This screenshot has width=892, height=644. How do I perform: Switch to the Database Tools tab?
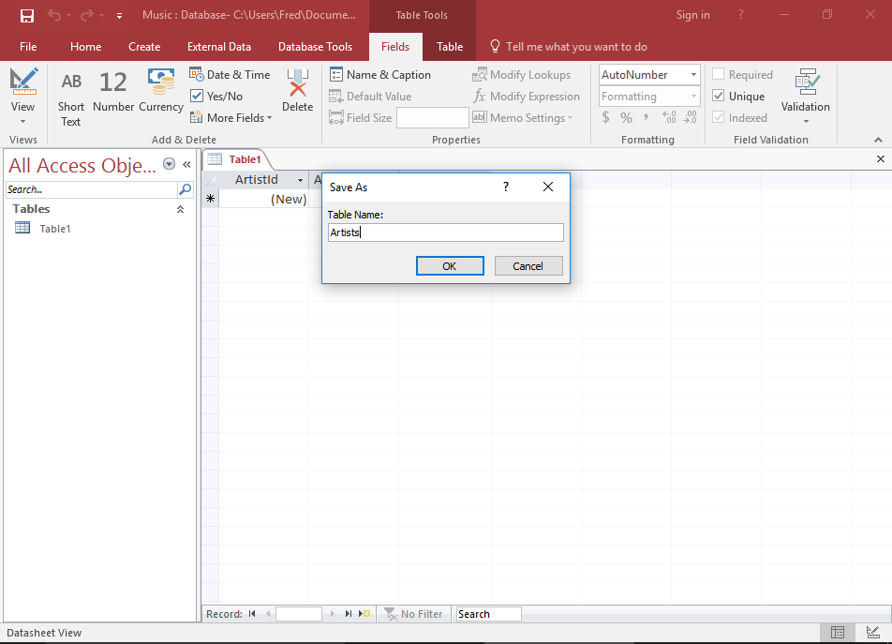tap(315, 47)
